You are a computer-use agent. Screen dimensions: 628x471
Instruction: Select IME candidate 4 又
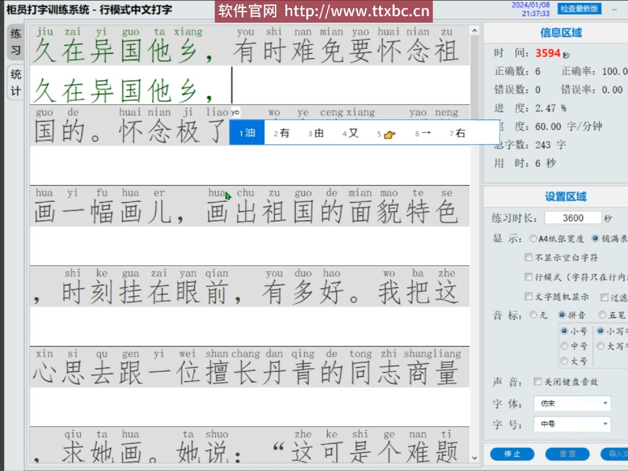click(x=350, y=133)
